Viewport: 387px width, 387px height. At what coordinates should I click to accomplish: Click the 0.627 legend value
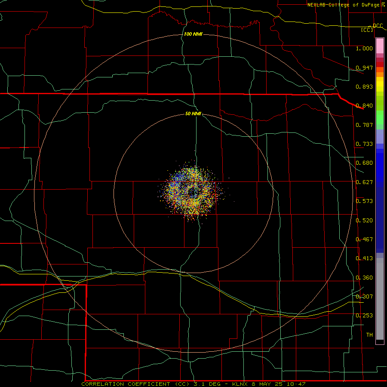pyautogui.click(x=364, y=182)
